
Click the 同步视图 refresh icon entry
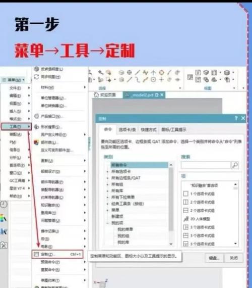point(37,77)
